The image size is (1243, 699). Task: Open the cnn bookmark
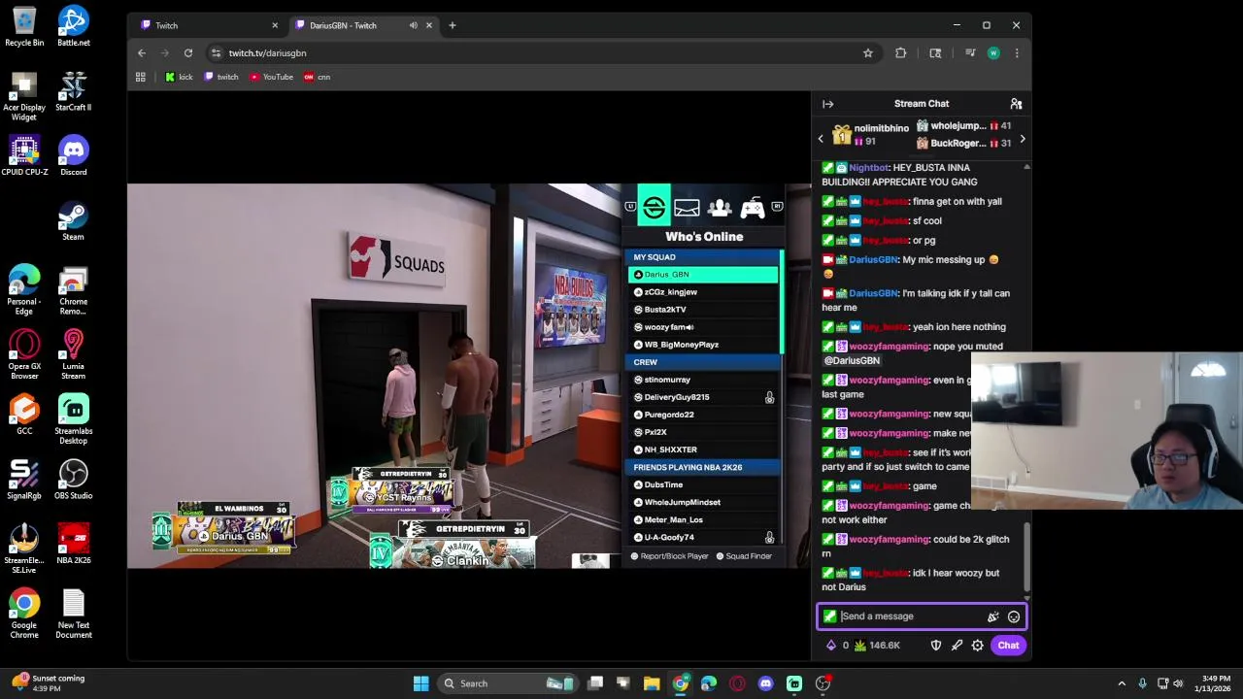[x=318, y=77]
